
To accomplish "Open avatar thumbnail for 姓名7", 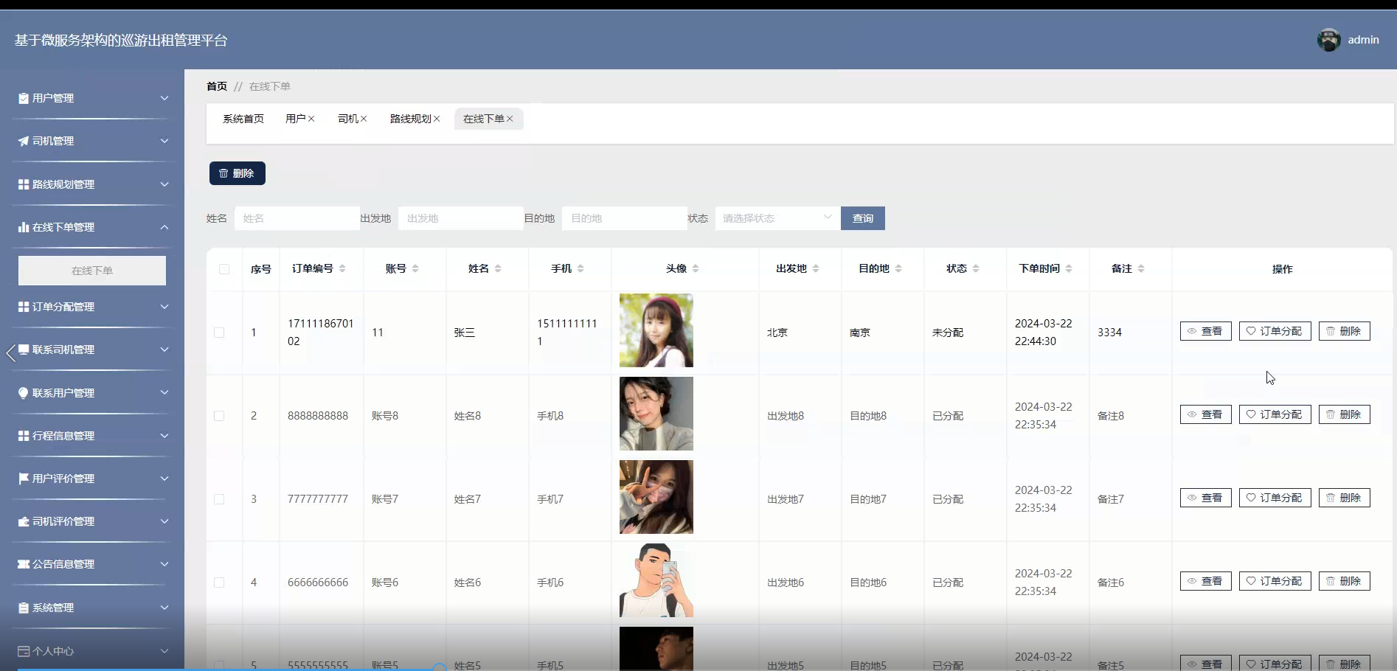I will pyautogui.click(x=656, y=497).
